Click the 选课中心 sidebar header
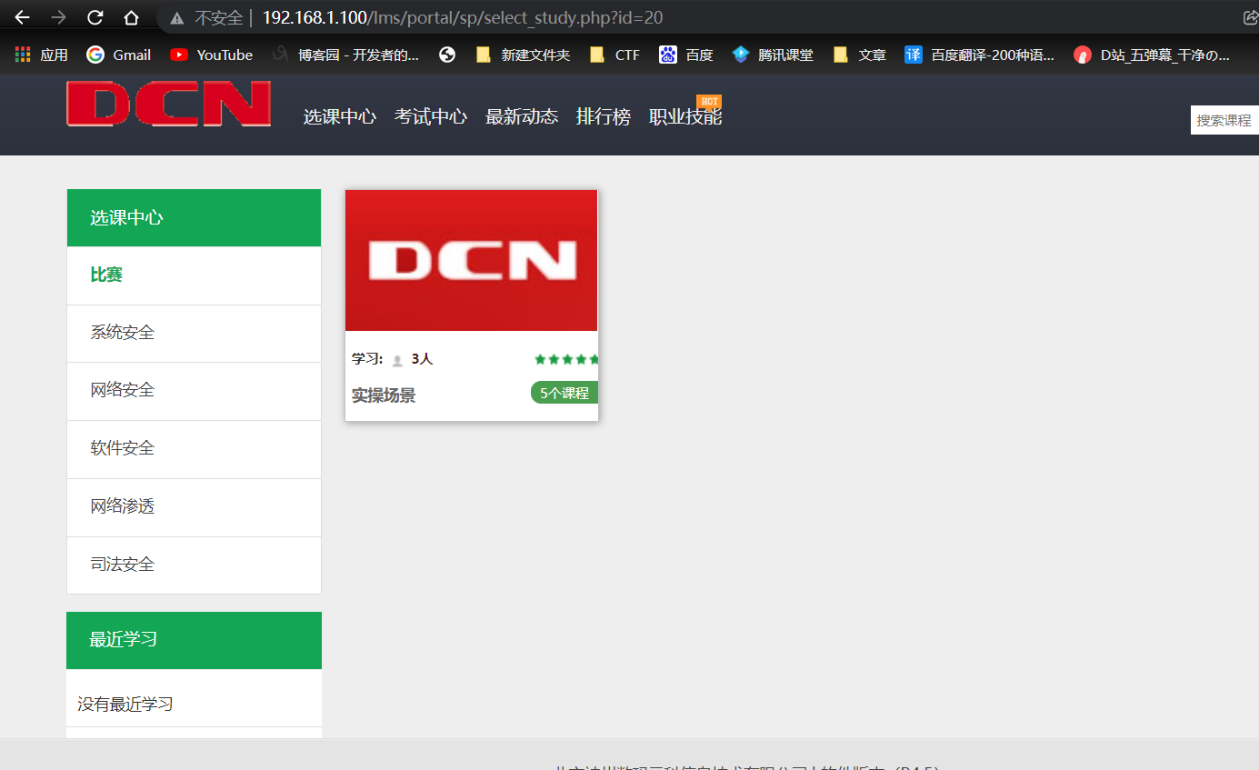This screenshot has height=770, width=1259. [194, 218]
